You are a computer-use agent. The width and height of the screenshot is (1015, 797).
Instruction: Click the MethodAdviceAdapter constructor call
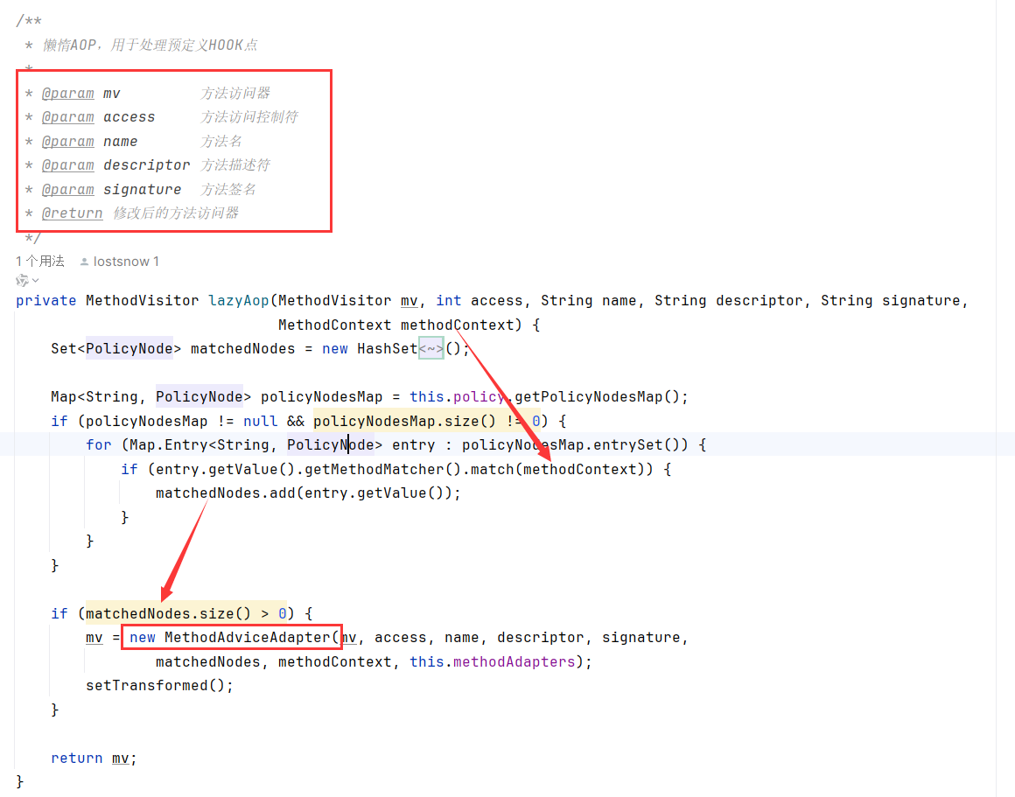tap(248, 638)
